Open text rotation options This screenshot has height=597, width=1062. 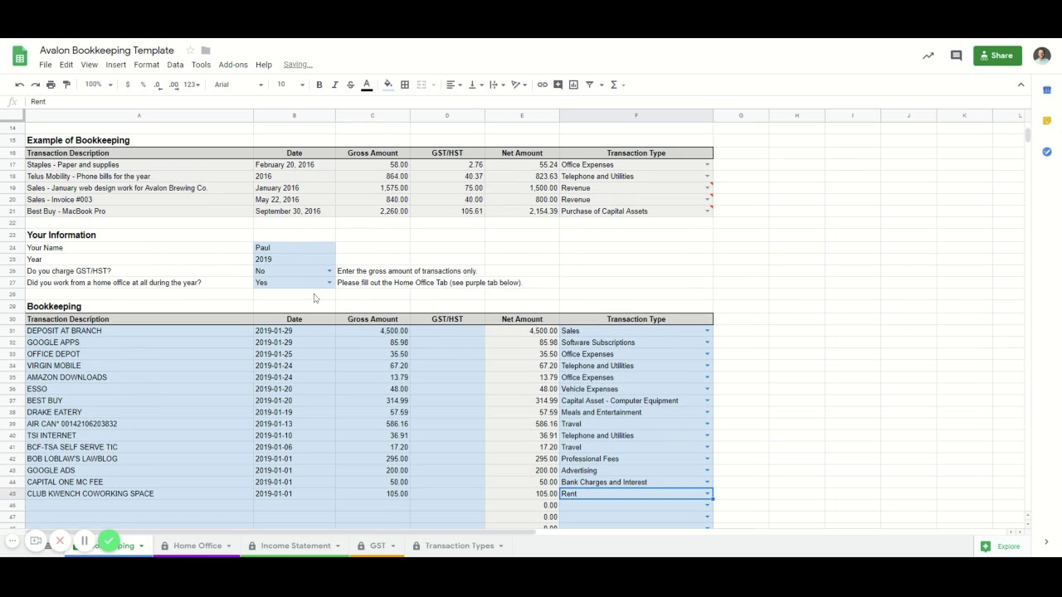(x=519, y=85)
